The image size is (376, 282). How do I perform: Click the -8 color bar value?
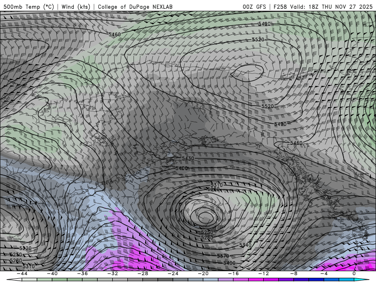(294, 274)
